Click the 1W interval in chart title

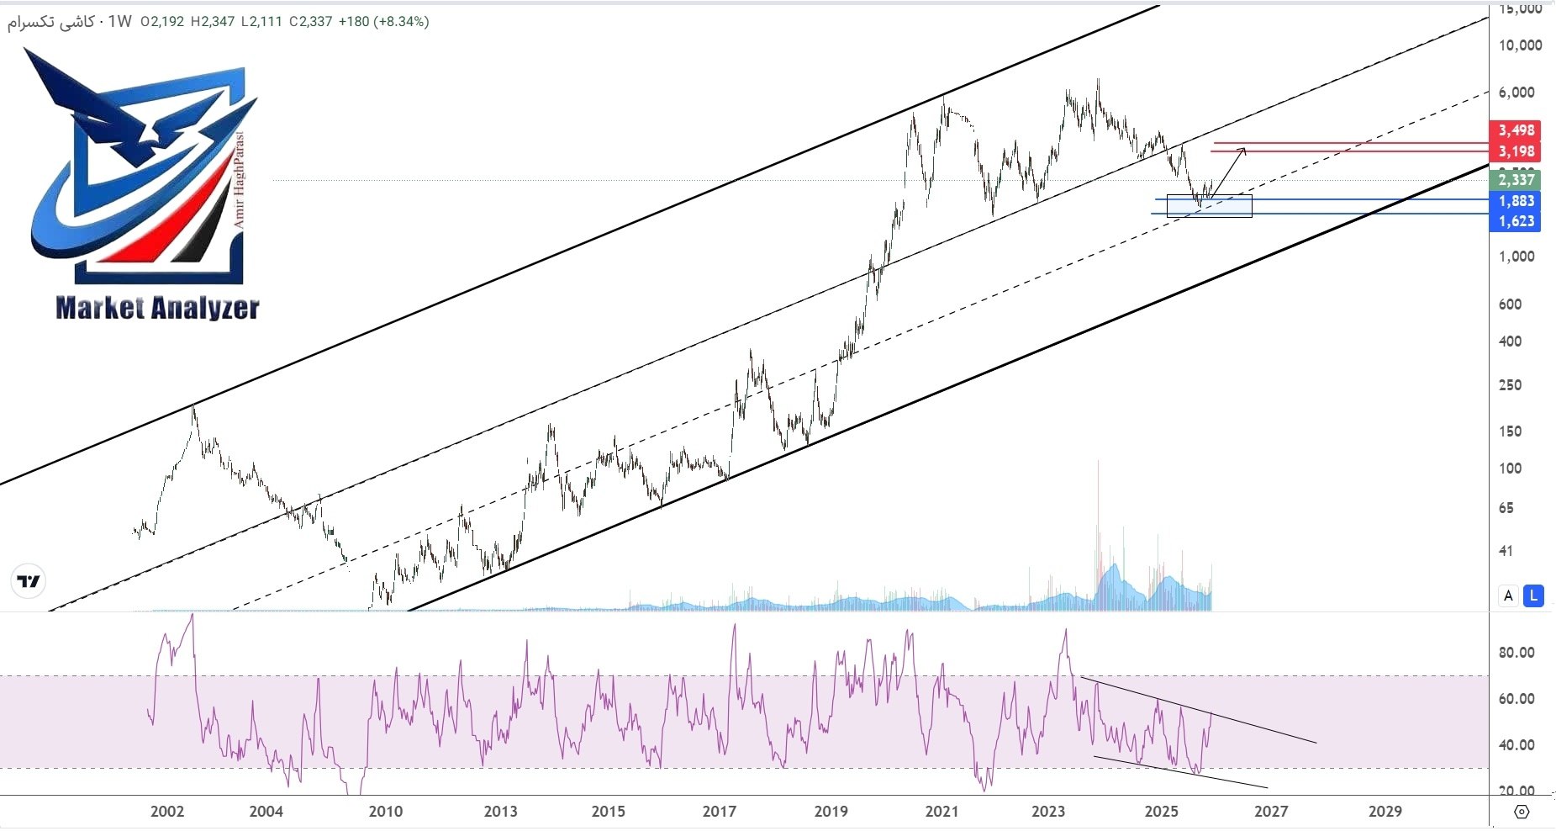pyautogui.click(x=120, y=22)
